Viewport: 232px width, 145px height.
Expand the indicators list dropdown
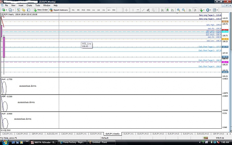point(204,10)
